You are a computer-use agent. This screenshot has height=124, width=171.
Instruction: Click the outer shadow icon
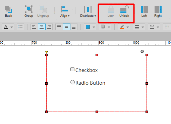pyautogui.click(x=103, y=27)
